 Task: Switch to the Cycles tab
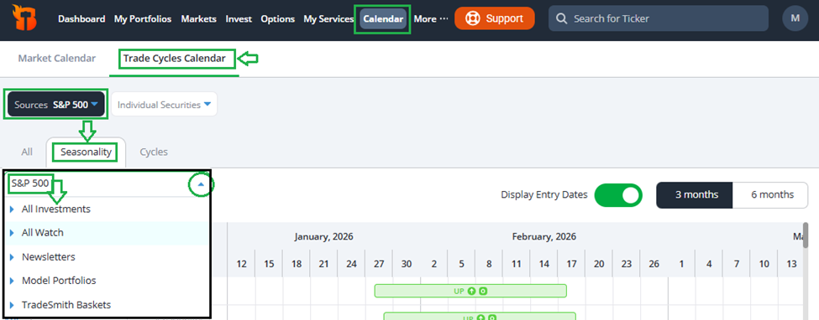pyautogui.click(x=154, y=152)
